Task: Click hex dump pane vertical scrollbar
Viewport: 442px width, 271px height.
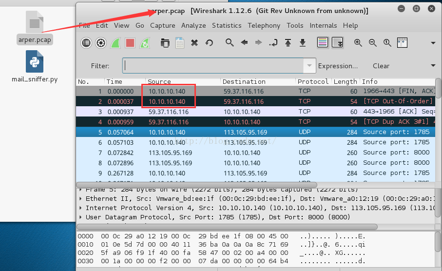Action: coord(438,242)
